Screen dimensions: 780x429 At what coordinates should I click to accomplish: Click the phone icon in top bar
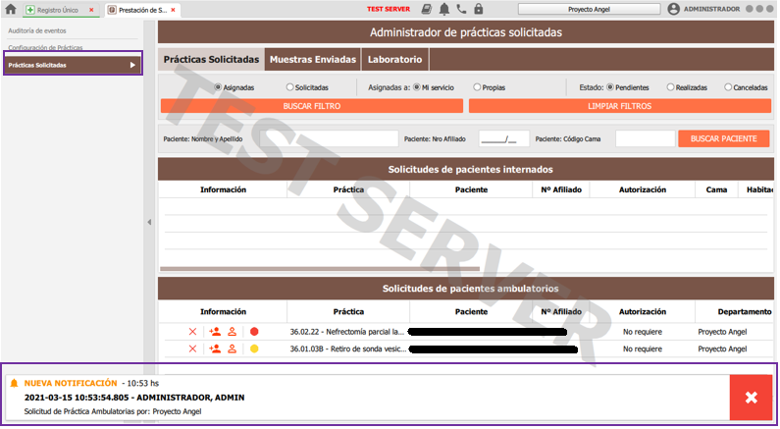(462, 9)
